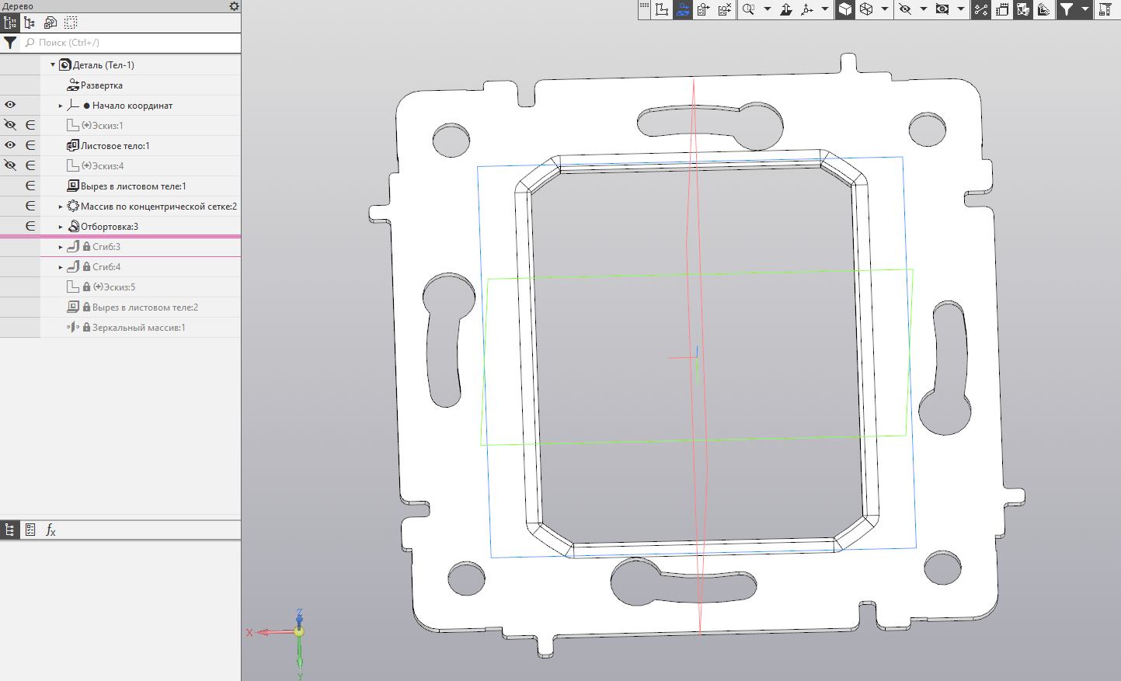Hide Листовое тело:1 using eye icon

coord(10,145)
